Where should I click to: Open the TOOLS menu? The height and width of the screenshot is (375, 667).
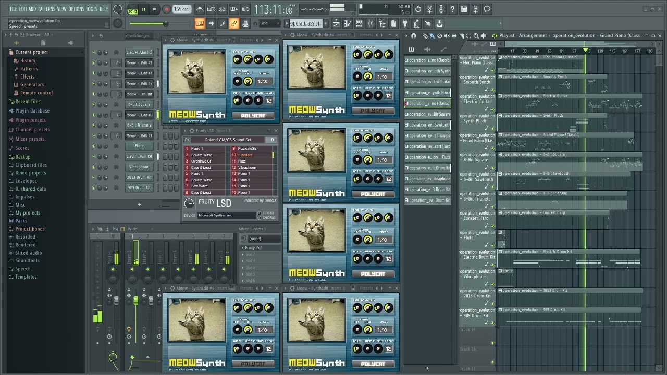click(x=91, y=9)
